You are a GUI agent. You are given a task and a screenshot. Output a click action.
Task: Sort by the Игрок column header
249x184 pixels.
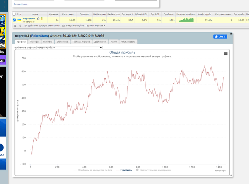35,14
